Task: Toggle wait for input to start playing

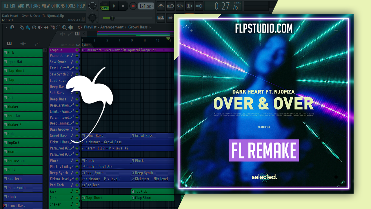Action: (x=171, y=6)
